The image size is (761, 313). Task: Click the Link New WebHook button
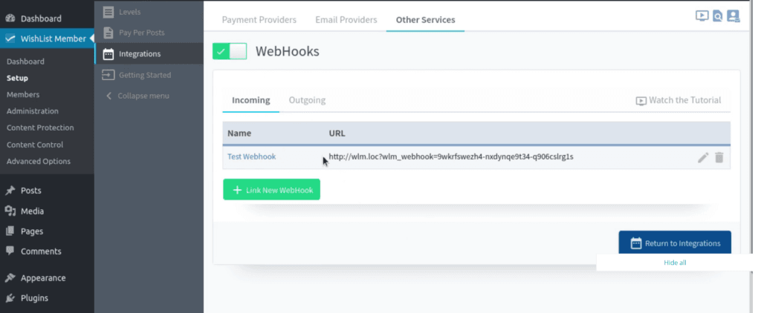coord(272,189)
